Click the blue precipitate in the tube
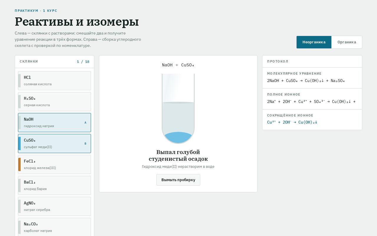Screen dimensions: 377x236 [178, 137]
